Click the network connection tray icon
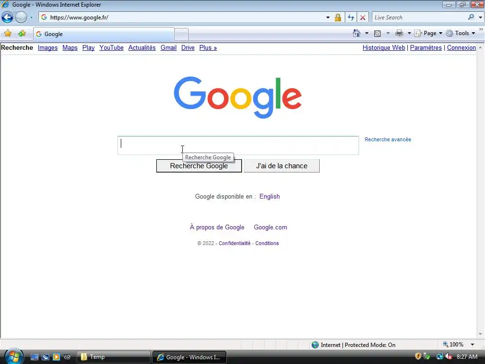This screenshot has height=364, width=485. [440, 356]
